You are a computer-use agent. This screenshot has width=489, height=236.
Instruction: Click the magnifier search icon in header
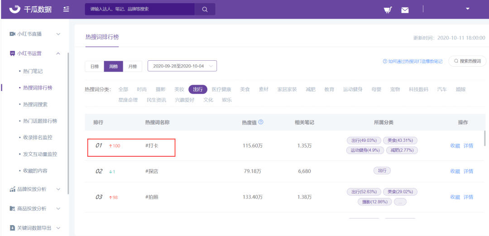coord(205,9)
